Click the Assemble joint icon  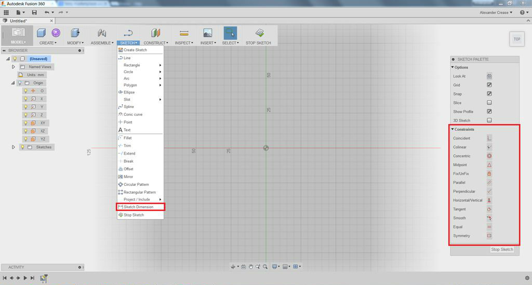click(102, 33)
